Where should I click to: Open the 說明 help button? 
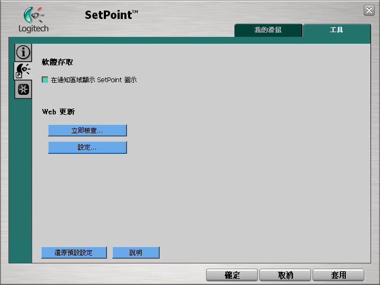tap(136, 252)
